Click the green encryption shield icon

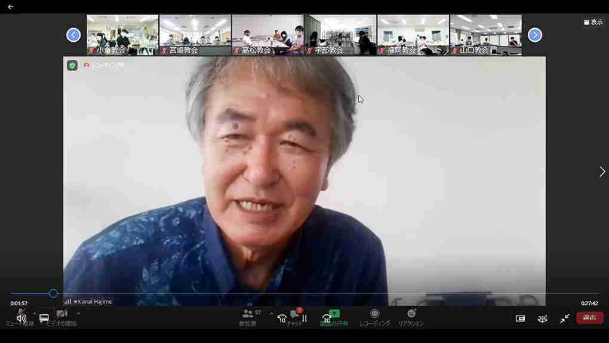pyautogui.click(x=72, y=65)
